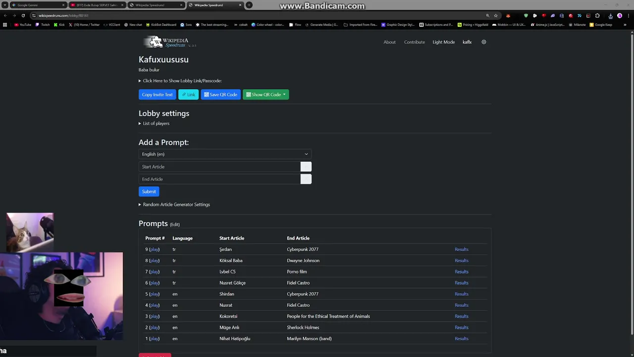
Task: Click the browser address bar URL
Action: (63, 15)
